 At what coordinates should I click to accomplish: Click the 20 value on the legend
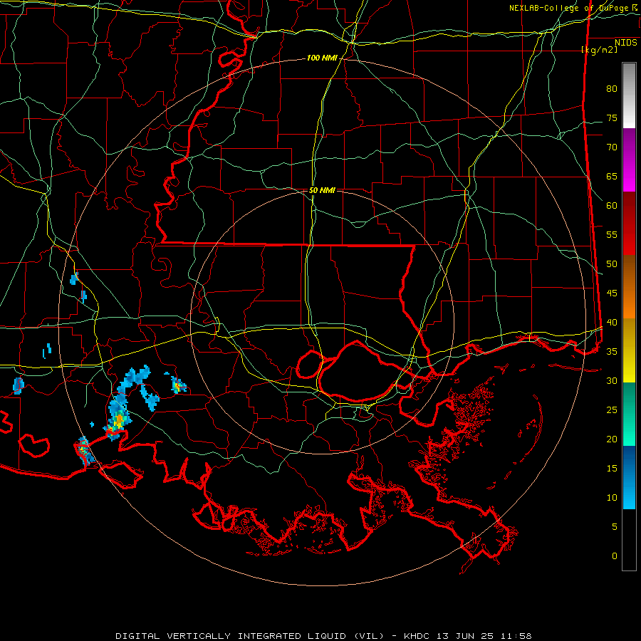click(612, 439)
